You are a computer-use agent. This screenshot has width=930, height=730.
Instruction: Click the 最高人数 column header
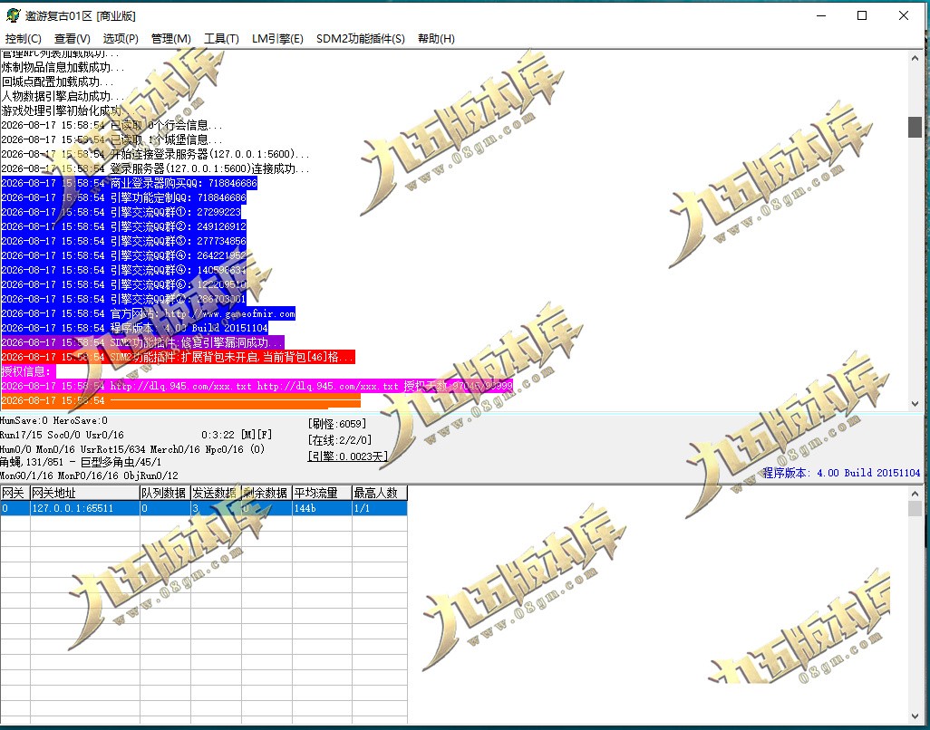(380, 493)
